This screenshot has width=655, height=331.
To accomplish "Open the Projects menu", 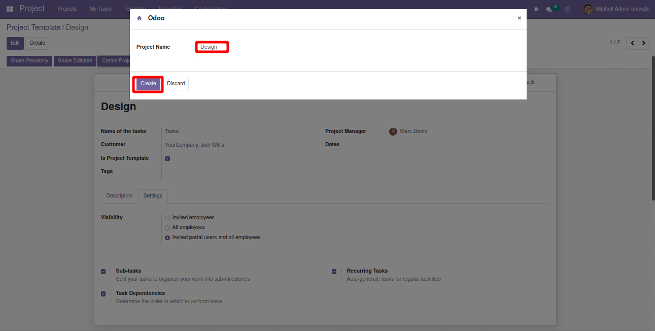I will click(67, 9).
